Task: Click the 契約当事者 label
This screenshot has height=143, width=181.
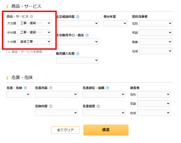Action: 140,17
